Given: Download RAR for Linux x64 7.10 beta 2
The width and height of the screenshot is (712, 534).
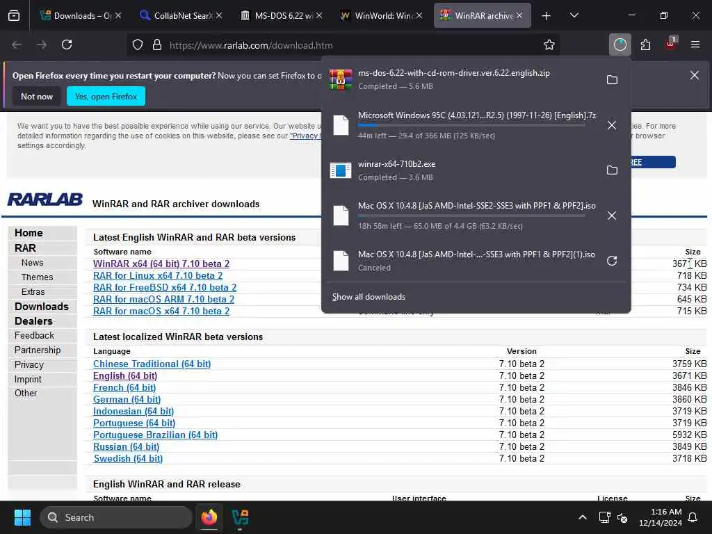Looking at the screenshot, I should pos(158,275).
